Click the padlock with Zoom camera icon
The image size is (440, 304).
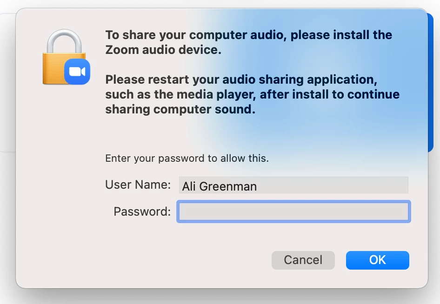click(x=66, y=57)
